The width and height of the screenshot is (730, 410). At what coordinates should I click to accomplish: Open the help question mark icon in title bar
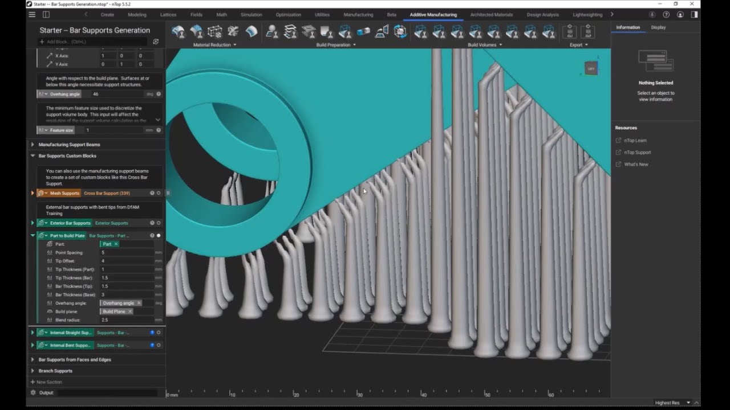point(666,14)
